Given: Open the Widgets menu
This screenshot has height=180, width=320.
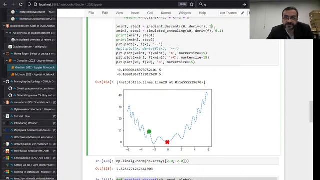Looking at the screenshot, I should [x=185, y=13].
